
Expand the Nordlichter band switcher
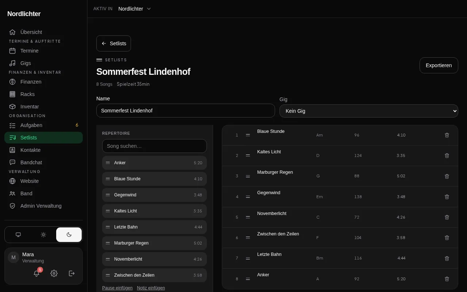pos(135,9)
